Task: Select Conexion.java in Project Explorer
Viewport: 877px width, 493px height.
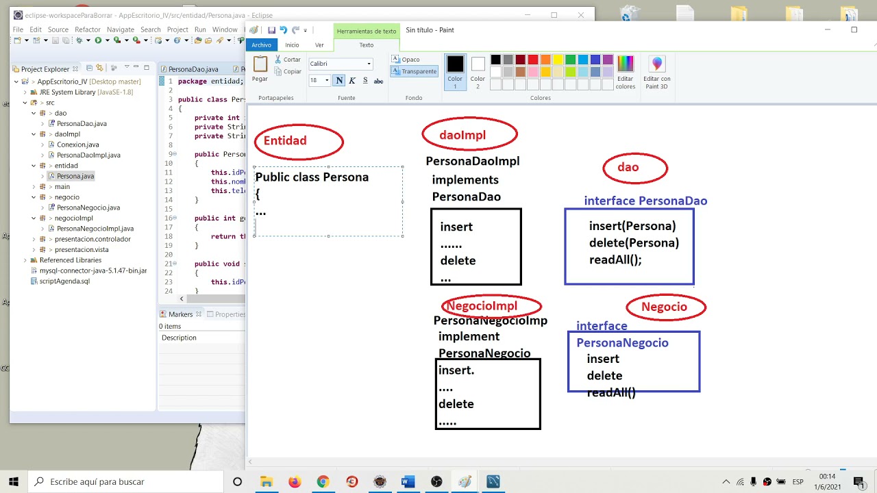Action: tap(78, 144)
